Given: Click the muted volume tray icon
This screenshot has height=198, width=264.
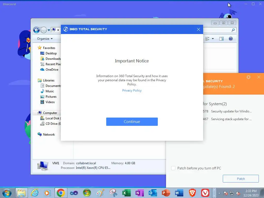Looking at the screenshot, I should click(238, 193).
